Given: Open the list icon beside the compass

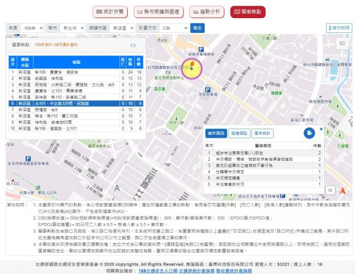Looking at the screenshot, I should (330, 190).
